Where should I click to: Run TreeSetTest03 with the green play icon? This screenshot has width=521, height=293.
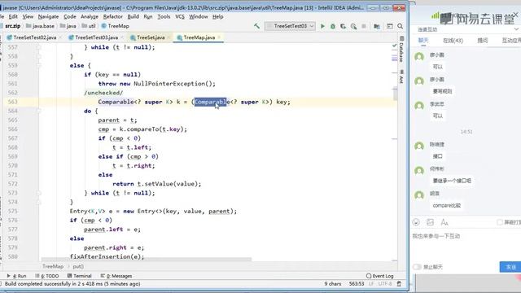(x=322, y=26)
